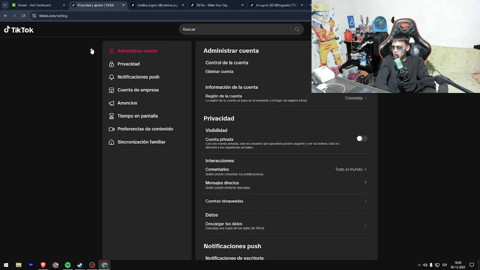Click the bell icon beside Notificaciones push
This screenshot has width=480, height=270.
(111, 77)
